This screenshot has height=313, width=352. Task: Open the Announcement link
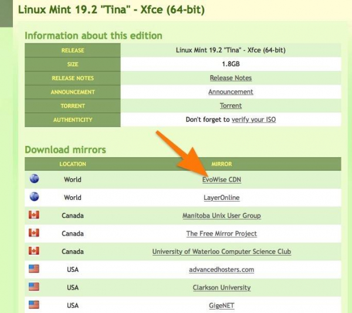click(x=231, y=92)
